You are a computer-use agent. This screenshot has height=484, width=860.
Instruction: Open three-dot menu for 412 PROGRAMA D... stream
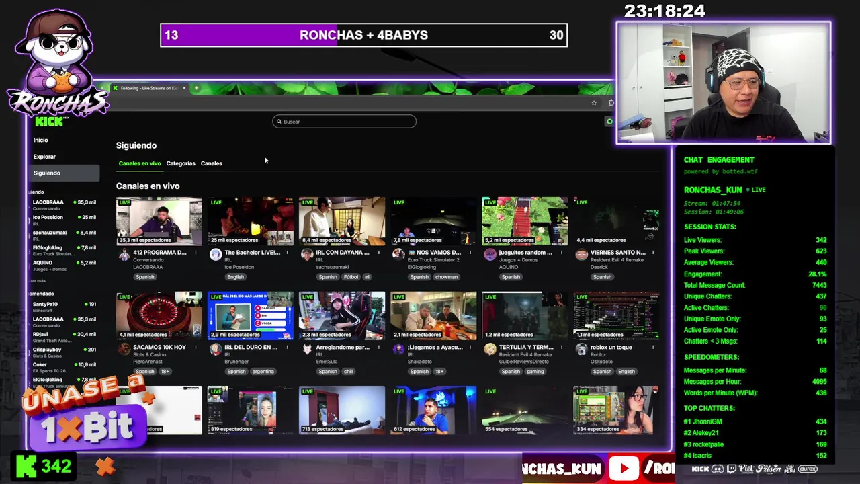pyautogui.click(x=196, y=253)
